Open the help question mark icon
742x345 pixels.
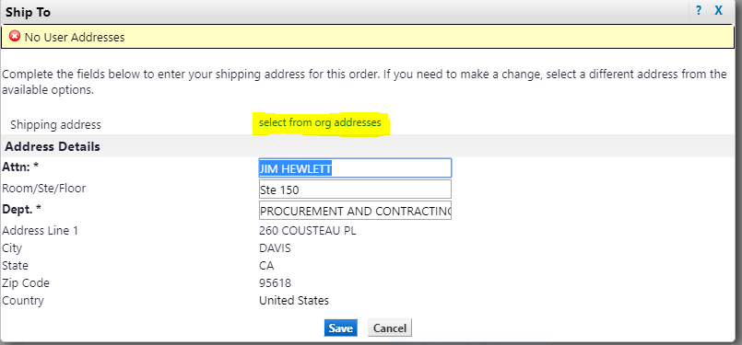(699, 11)
